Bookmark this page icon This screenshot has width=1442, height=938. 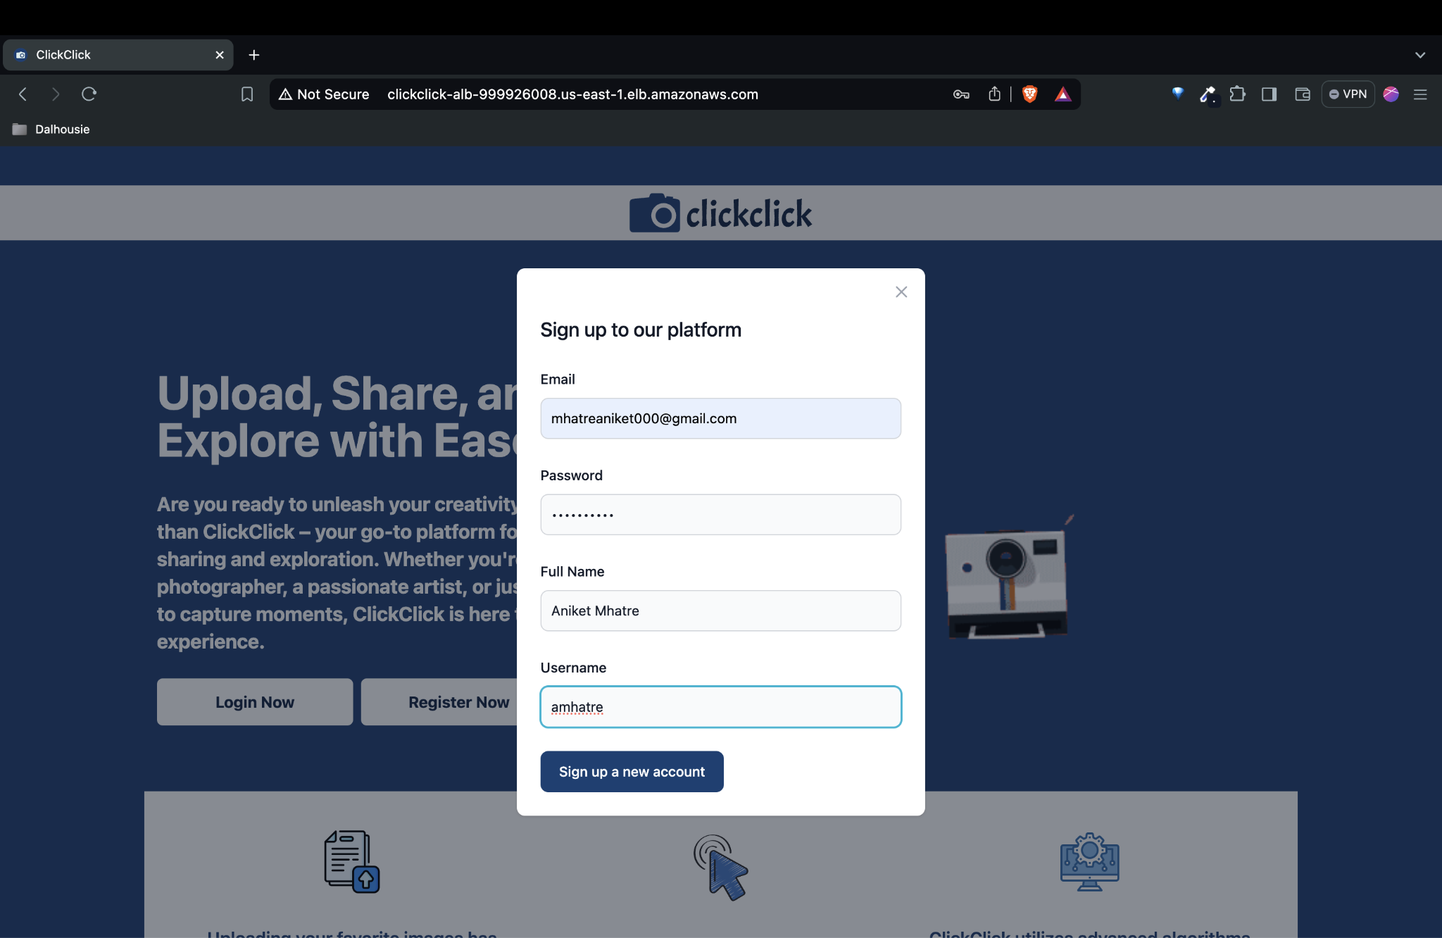click(x=247, y=94)
